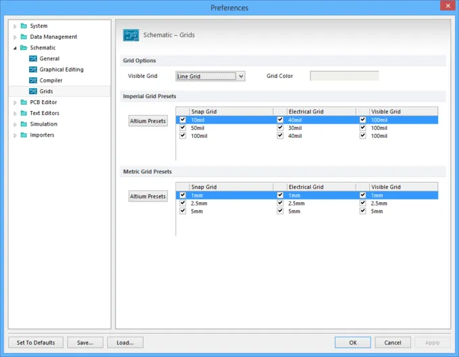Open the Compiler preferences page

click(x=51, y=80)
